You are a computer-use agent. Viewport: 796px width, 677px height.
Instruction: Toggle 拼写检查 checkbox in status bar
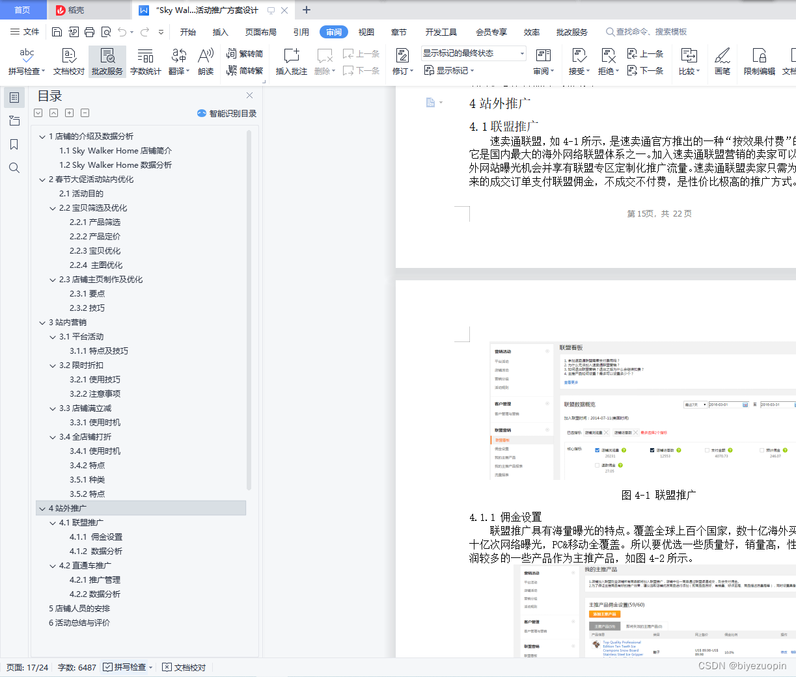click(108, 667)
